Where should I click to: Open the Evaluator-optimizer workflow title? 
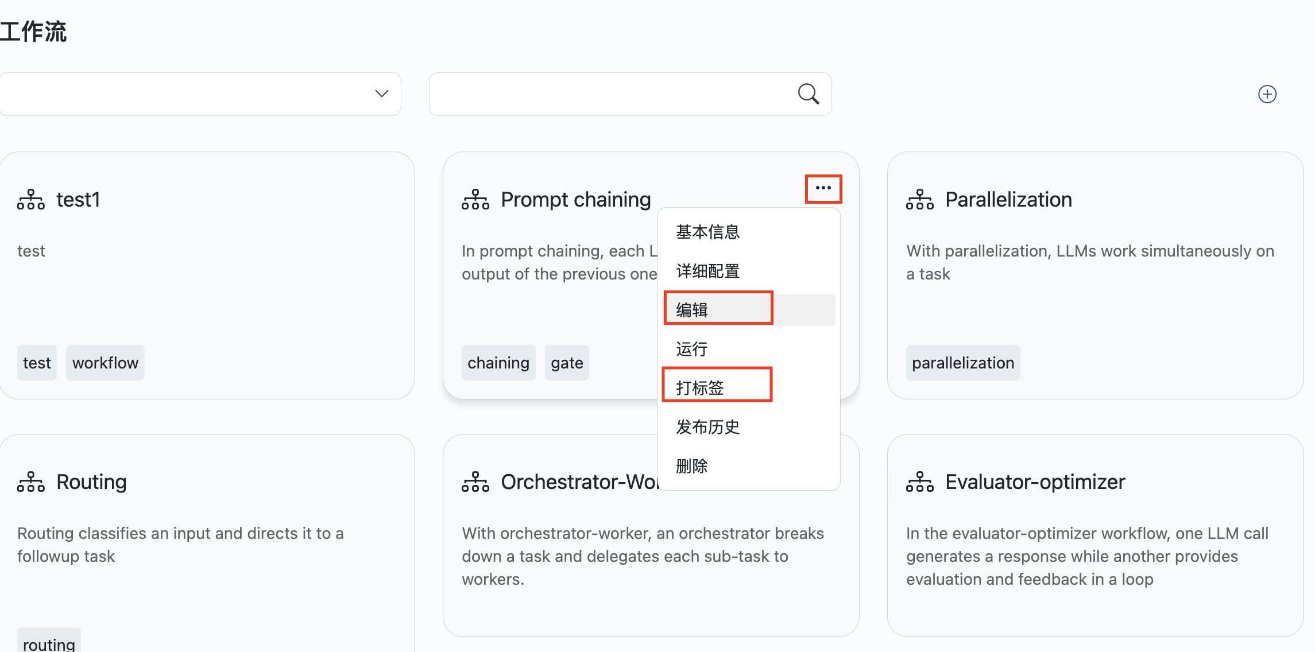click(1035, 482)
